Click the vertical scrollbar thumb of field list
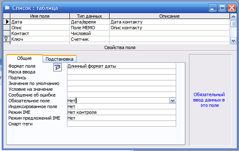 [234, 24]
